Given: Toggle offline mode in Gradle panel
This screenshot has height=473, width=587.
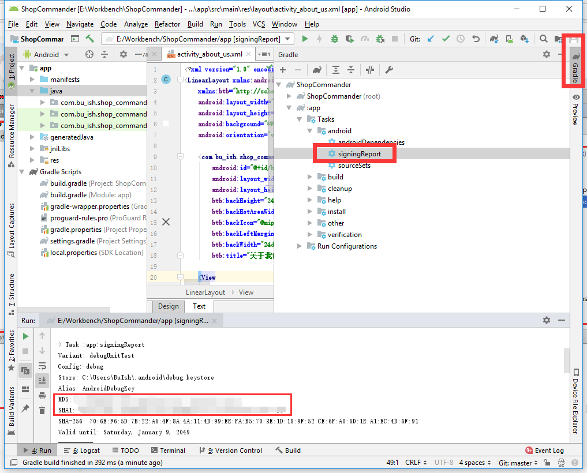Looking at the screenshot, I should coord(370,70).
